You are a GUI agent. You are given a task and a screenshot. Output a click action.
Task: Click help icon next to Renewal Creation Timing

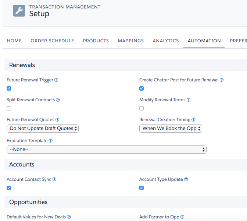[x=193, y=120]
